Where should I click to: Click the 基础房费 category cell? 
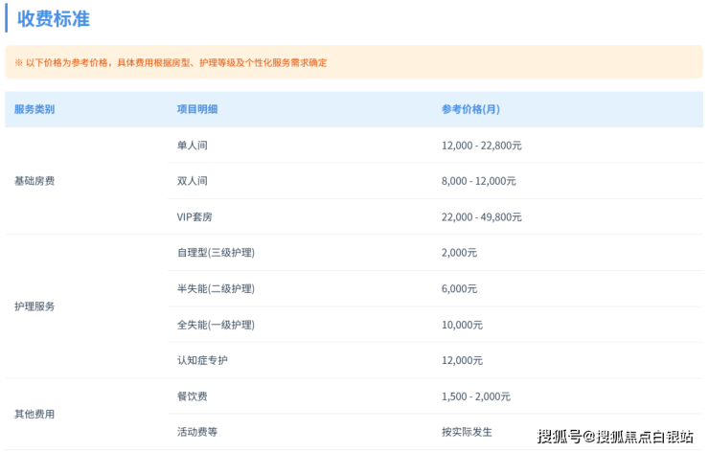(x=34, y=181)
